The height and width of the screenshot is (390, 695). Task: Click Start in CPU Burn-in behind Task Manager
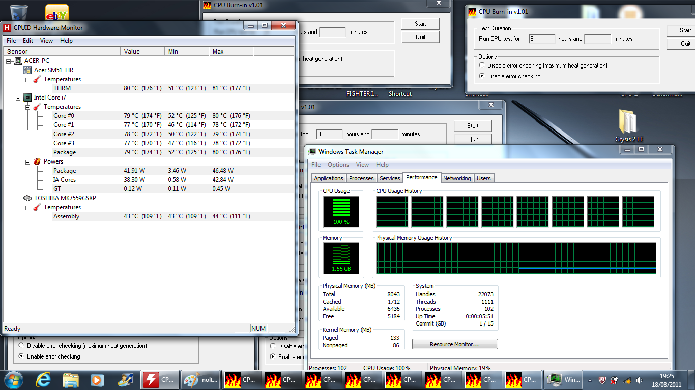click(473, 126)
